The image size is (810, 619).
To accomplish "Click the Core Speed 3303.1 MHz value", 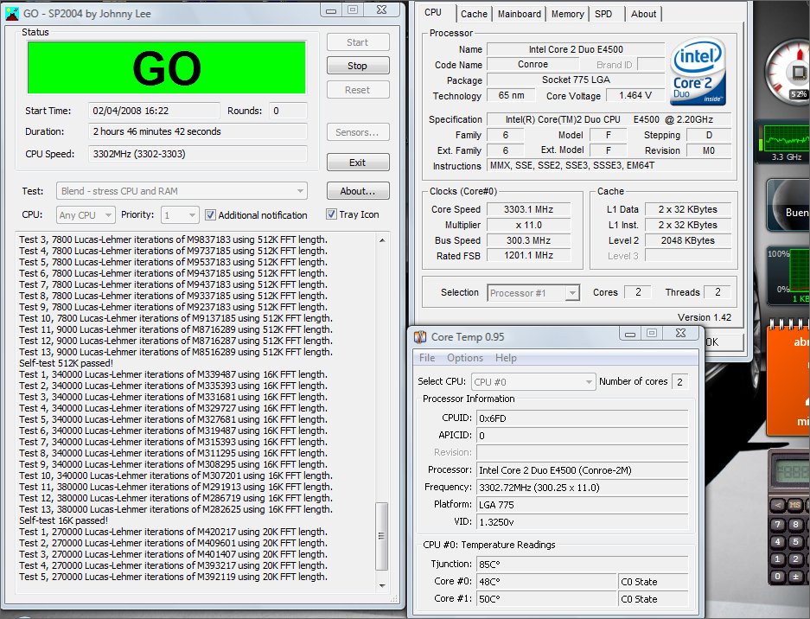I will point(529,209).
